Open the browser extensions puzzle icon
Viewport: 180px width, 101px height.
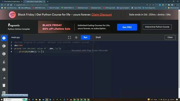tap(169, 5)
